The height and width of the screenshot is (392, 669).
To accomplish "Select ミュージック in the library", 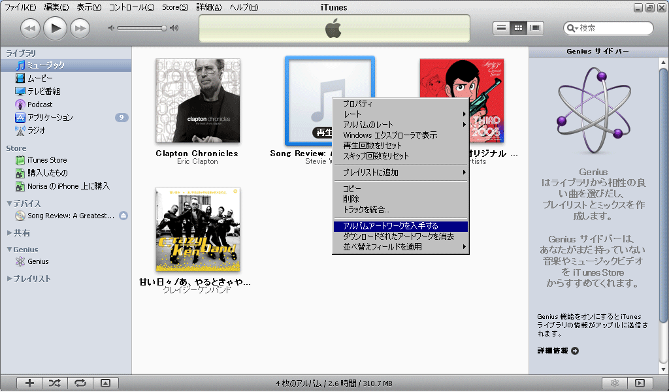I will pos(66,65).
